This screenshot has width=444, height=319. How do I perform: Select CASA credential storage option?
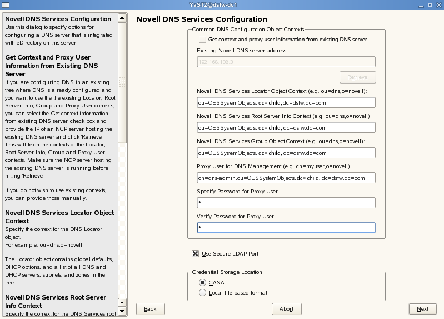[x=202, y=282]
